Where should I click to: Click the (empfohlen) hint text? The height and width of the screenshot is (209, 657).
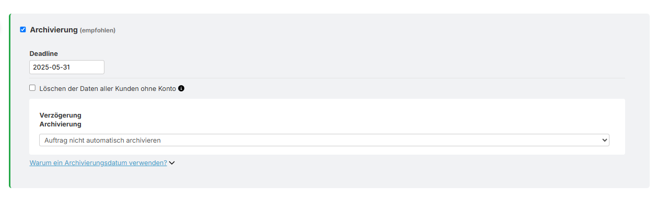98,30
